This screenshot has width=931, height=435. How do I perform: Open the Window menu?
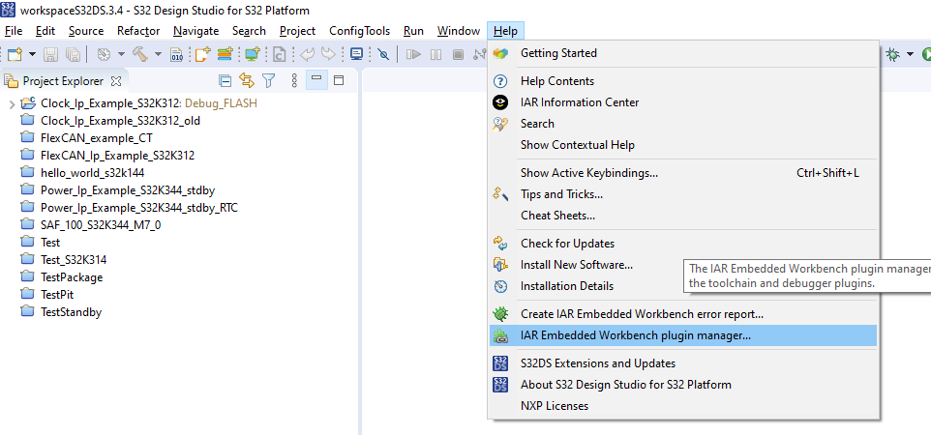[459, 31]
